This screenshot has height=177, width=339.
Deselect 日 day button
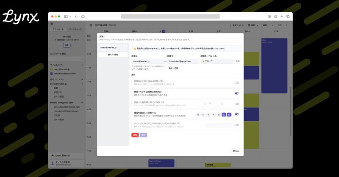(x=229, y=115)
